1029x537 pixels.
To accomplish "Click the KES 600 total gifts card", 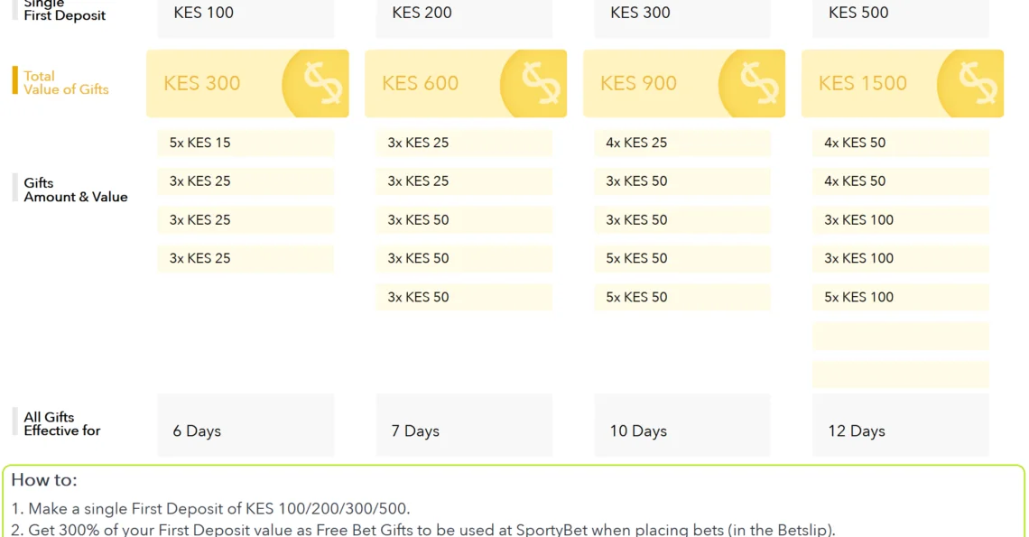I will point(466,83).
